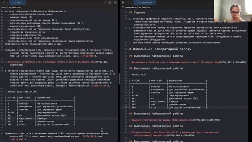Click 'adm' cell in right pane VLAN table
The height and width of the screenshot is (142, 252).
pyautogui.click(x=153, y=105)
